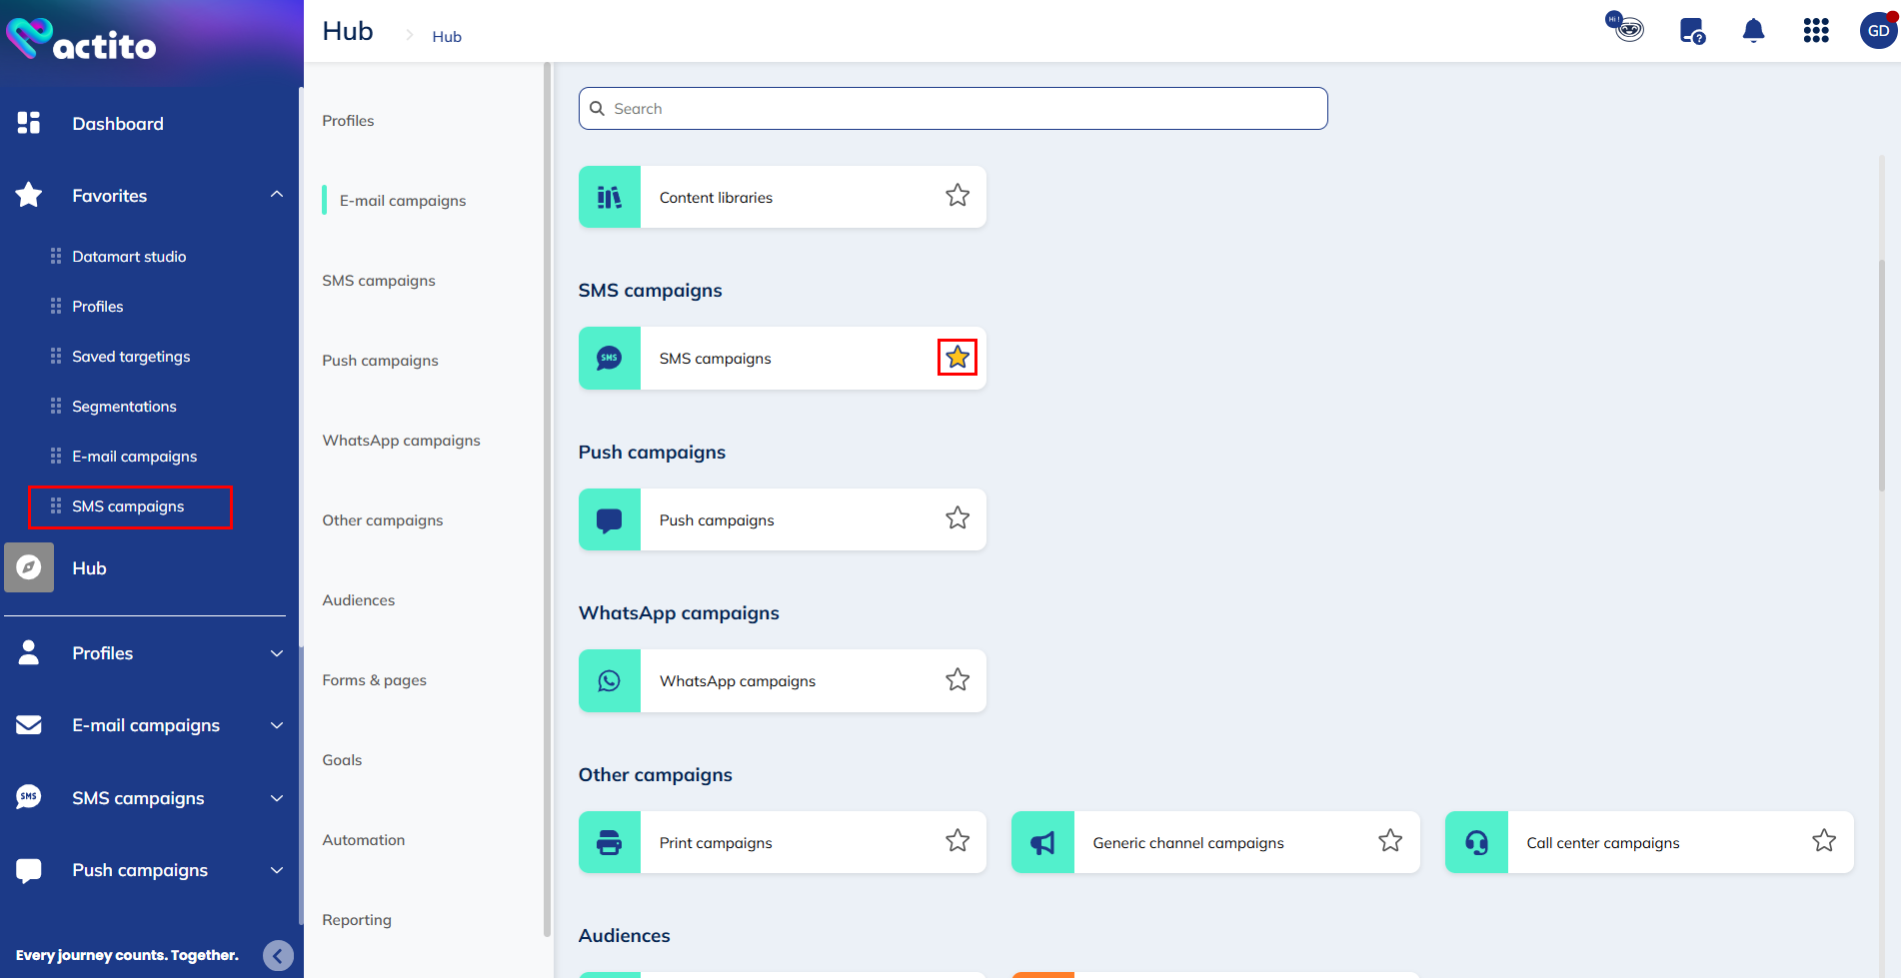Click the Hub compass icon in sidebar
This screenshot has height=978, width=1901.
28,567
